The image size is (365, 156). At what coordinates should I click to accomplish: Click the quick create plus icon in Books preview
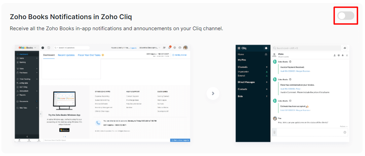point(43,48)
